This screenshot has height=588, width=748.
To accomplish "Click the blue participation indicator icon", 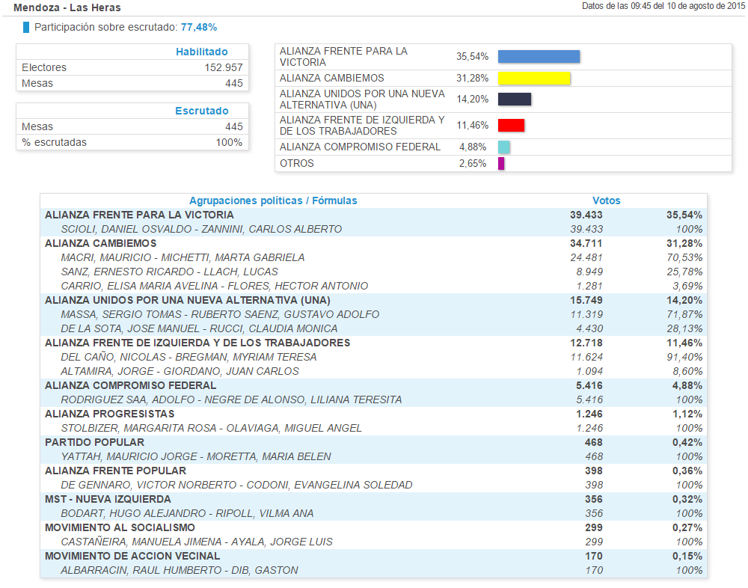I will pos(26,28).
